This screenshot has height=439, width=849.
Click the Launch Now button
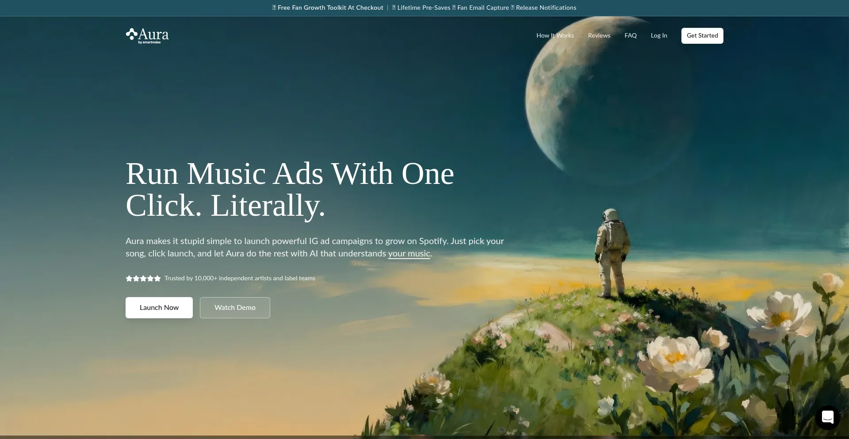pyautogui.click(x=159, y=308)
